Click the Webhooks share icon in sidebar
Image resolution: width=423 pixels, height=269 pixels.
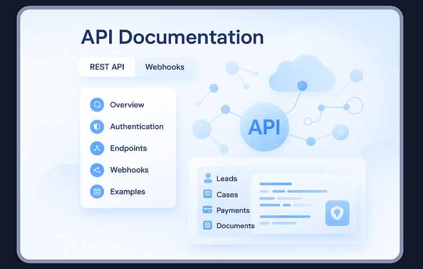97,170
